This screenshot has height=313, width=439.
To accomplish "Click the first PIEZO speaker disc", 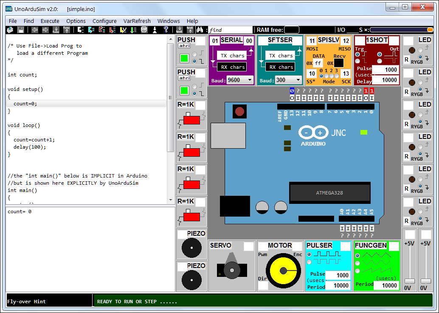I will click(x=191, y=248).
